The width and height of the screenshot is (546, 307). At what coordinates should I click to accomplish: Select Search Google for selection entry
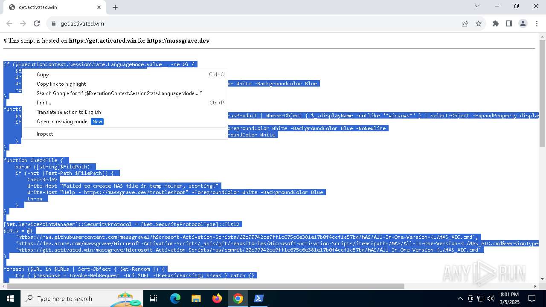[125, 93]
